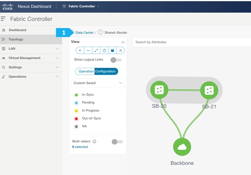The height and width of the screenshot is (175, 251).
Task: Switch to Configuration view mode
Action: 106,71
